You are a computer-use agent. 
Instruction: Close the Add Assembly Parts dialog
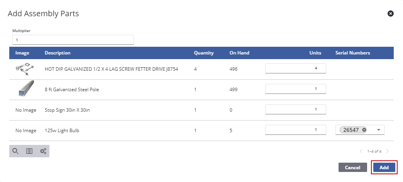click(390, 14)
